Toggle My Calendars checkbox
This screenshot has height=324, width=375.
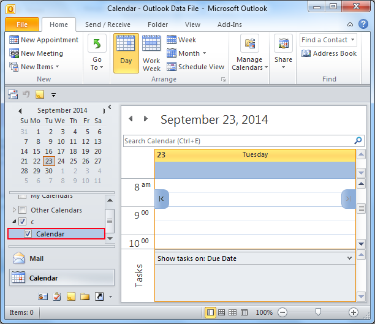click(23, 197)
